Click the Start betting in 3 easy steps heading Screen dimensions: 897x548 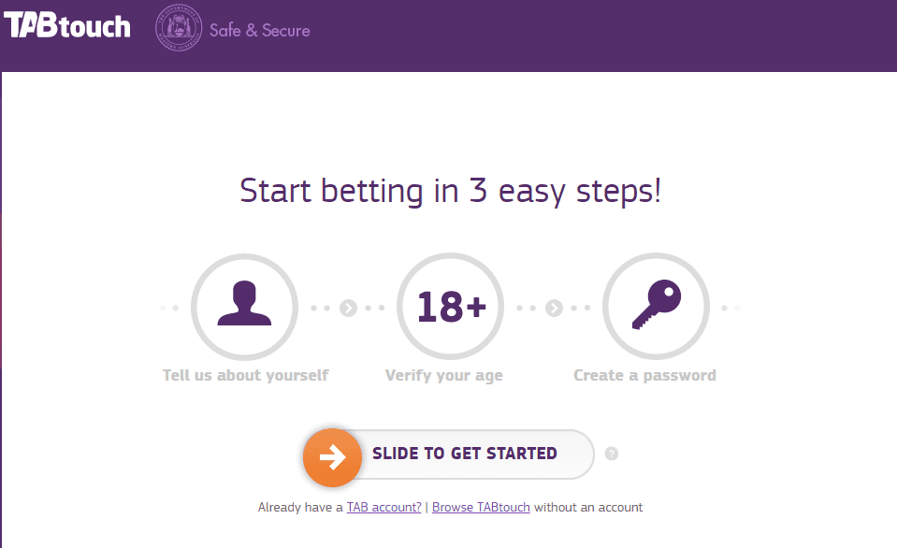pyautogui.click(x=450, y=191)
